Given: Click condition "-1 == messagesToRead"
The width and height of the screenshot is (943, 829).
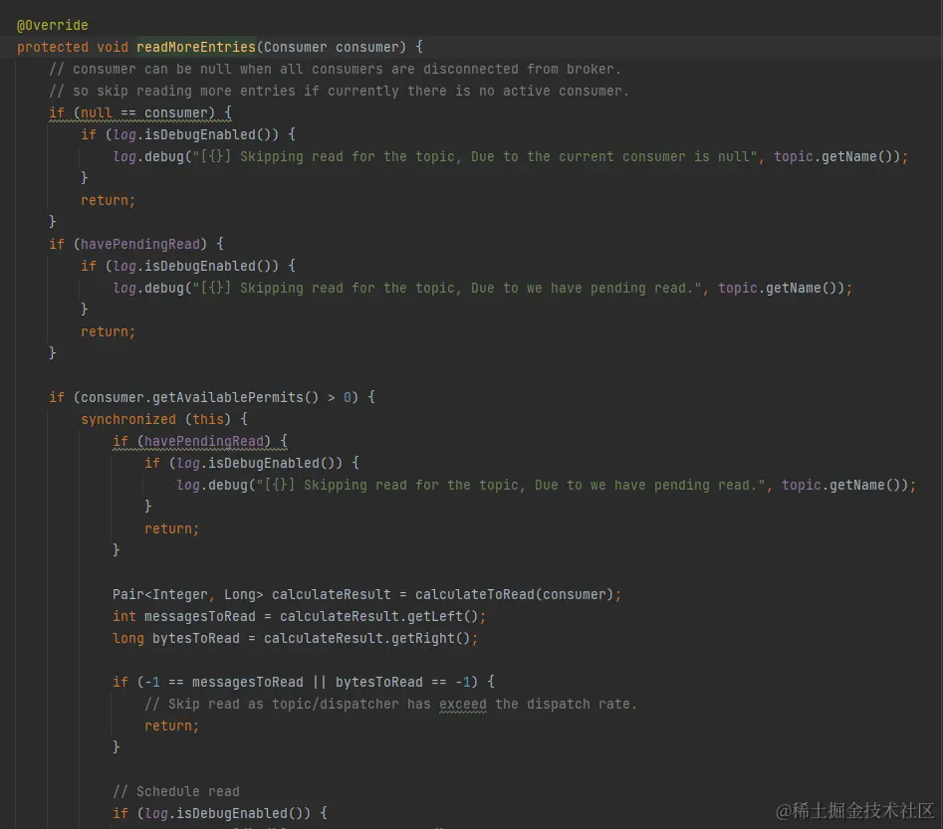Looking at the screenshot, I should tap(224, 683).
